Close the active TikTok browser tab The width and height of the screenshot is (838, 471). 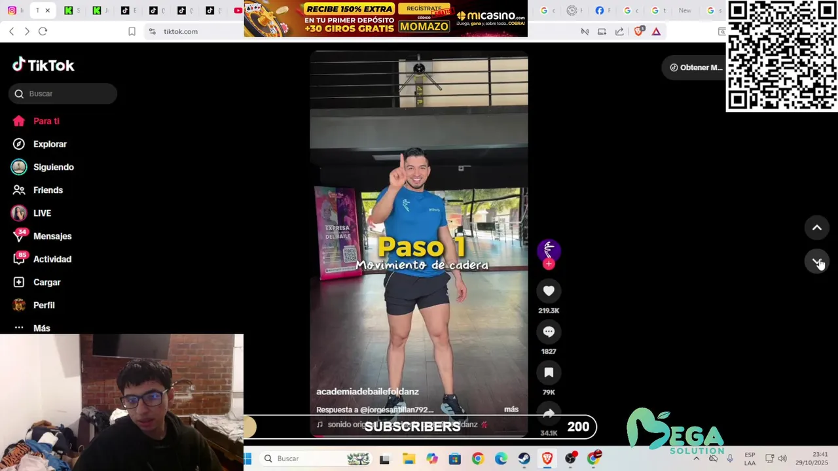47,10
